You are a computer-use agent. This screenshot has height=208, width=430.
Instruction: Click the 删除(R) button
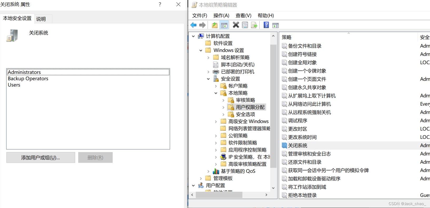(95, 157)
